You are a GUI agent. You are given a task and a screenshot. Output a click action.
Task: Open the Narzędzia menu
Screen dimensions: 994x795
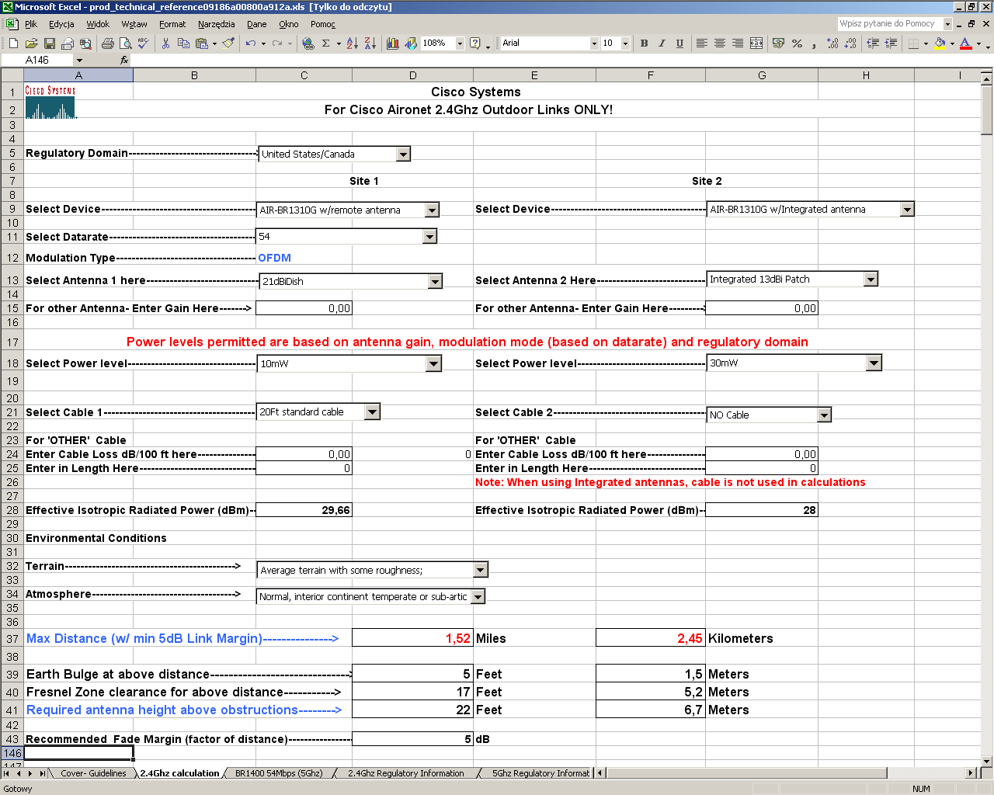coord(216,24)
